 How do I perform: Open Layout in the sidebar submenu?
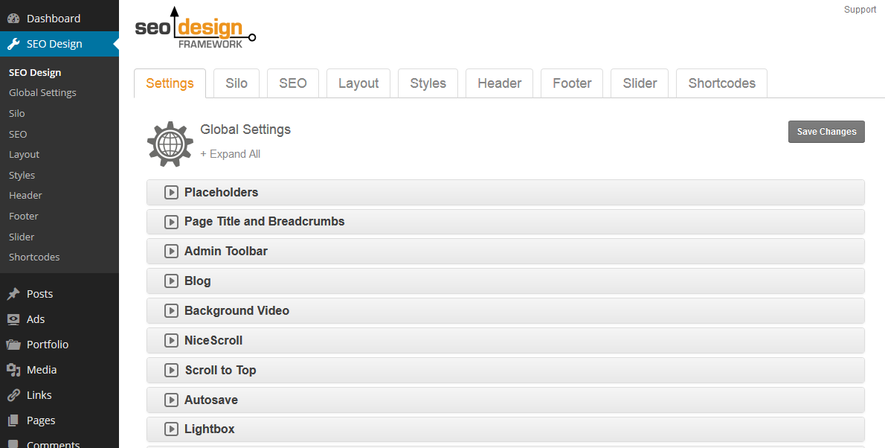pyautogui.click(x=25, y=155)
